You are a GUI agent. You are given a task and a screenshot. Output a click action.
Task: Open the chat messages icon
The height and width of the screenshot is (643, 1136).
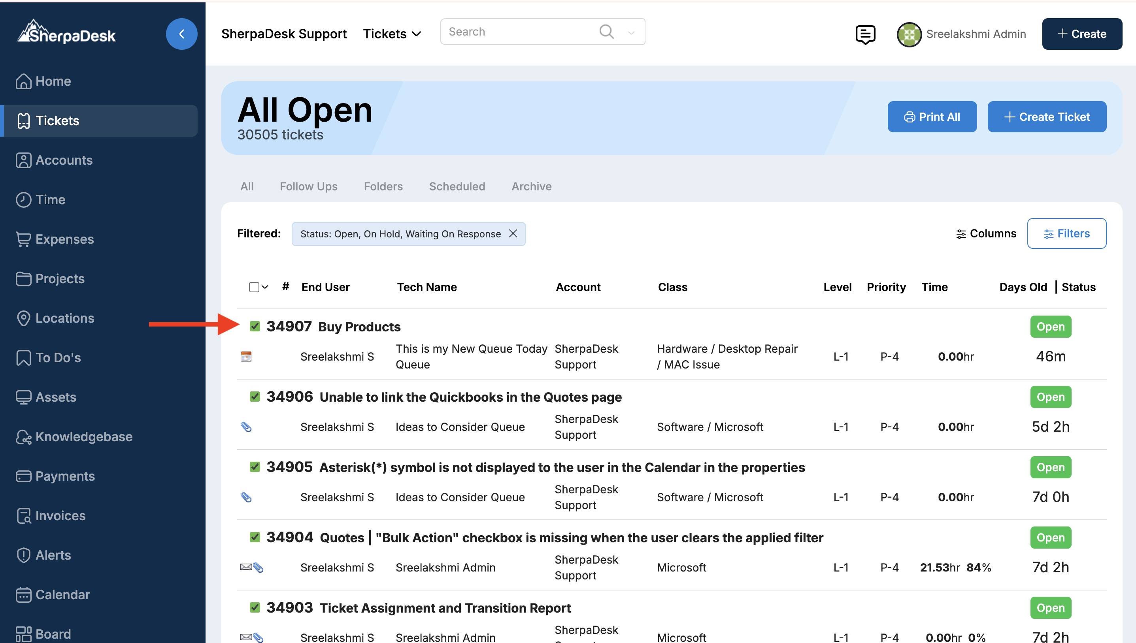pos(865,34)
